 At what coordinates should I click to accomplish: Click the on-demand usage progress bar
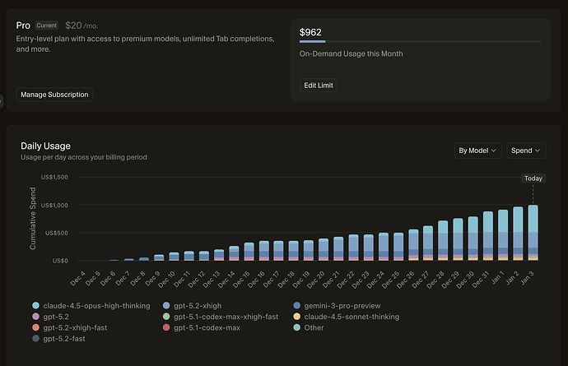click(420, 42)
